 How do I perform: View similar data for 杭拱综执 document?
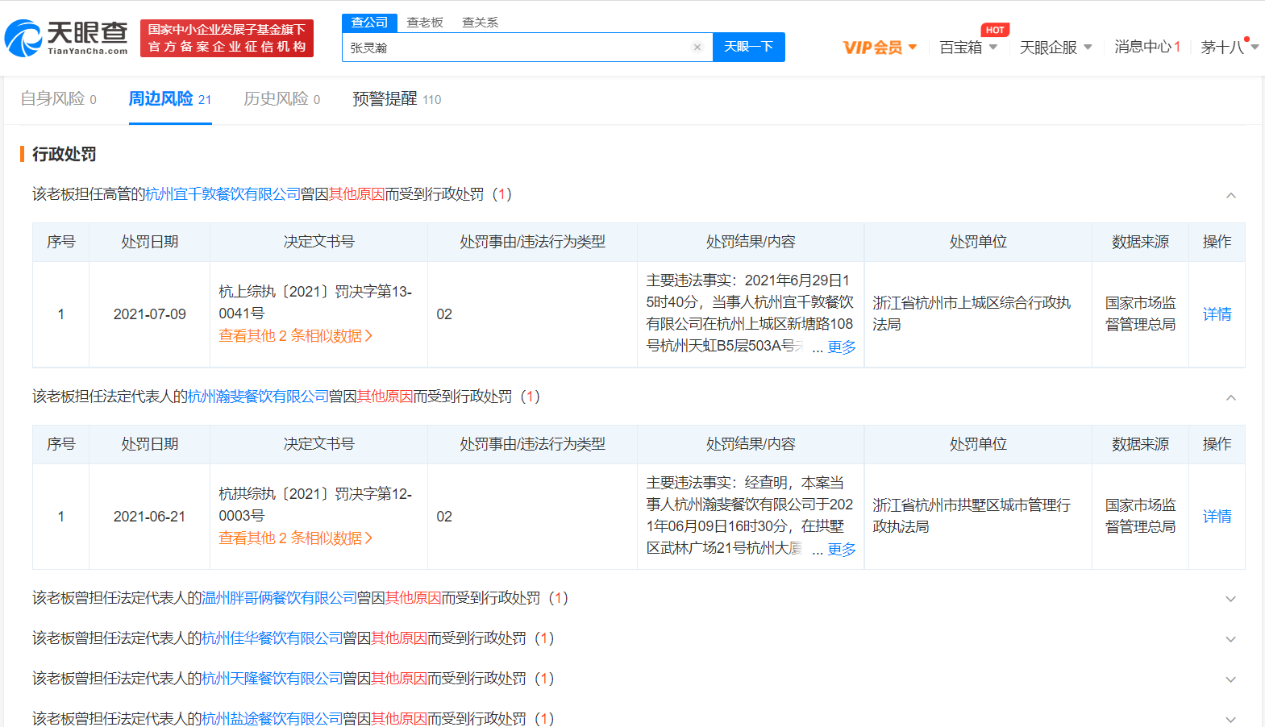pyautogui.click(x=295, y=538)
